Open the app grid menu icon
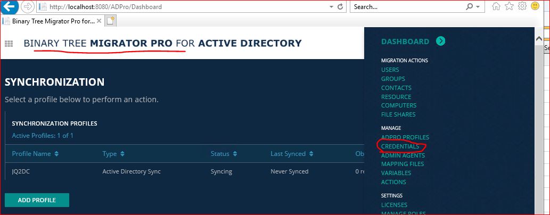This screenshot has height=215, width=550. tap(9, 44)
